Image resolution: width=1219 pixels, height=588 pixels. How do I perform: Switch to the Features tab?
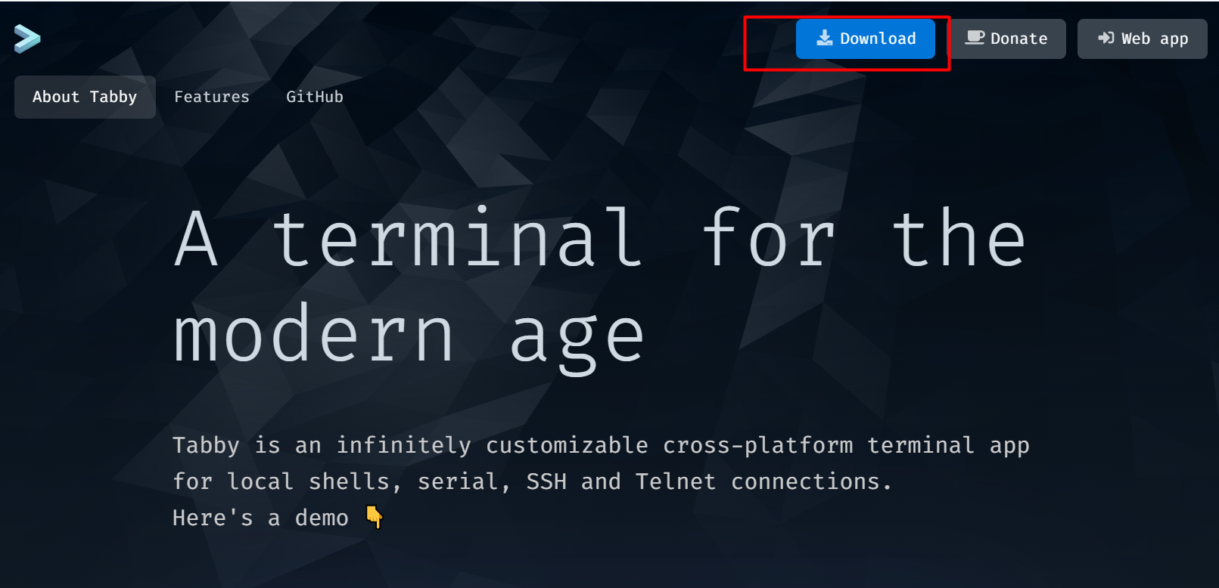212,97
